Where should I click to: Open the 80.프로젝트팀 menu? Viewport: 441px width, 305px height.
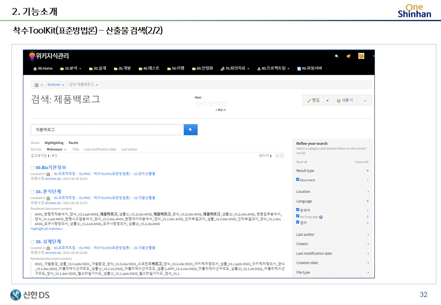click(x=273, y=69)
